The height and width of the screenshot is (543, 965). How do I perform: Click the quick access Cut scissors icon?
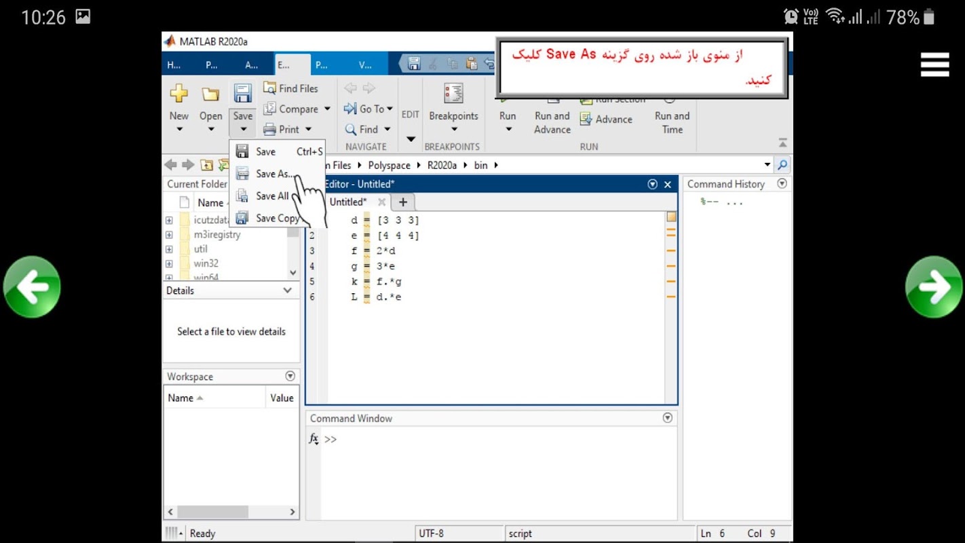[x=432, y=64]
